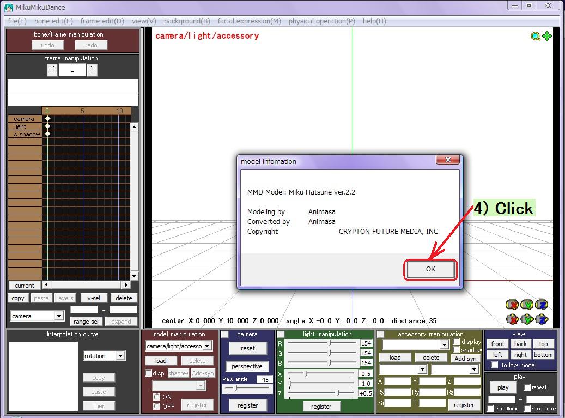Click the arrow-shaped Y-axis move icon
Image resolution: width=565 pixels, height=418 pixels.
pos(527,319)
